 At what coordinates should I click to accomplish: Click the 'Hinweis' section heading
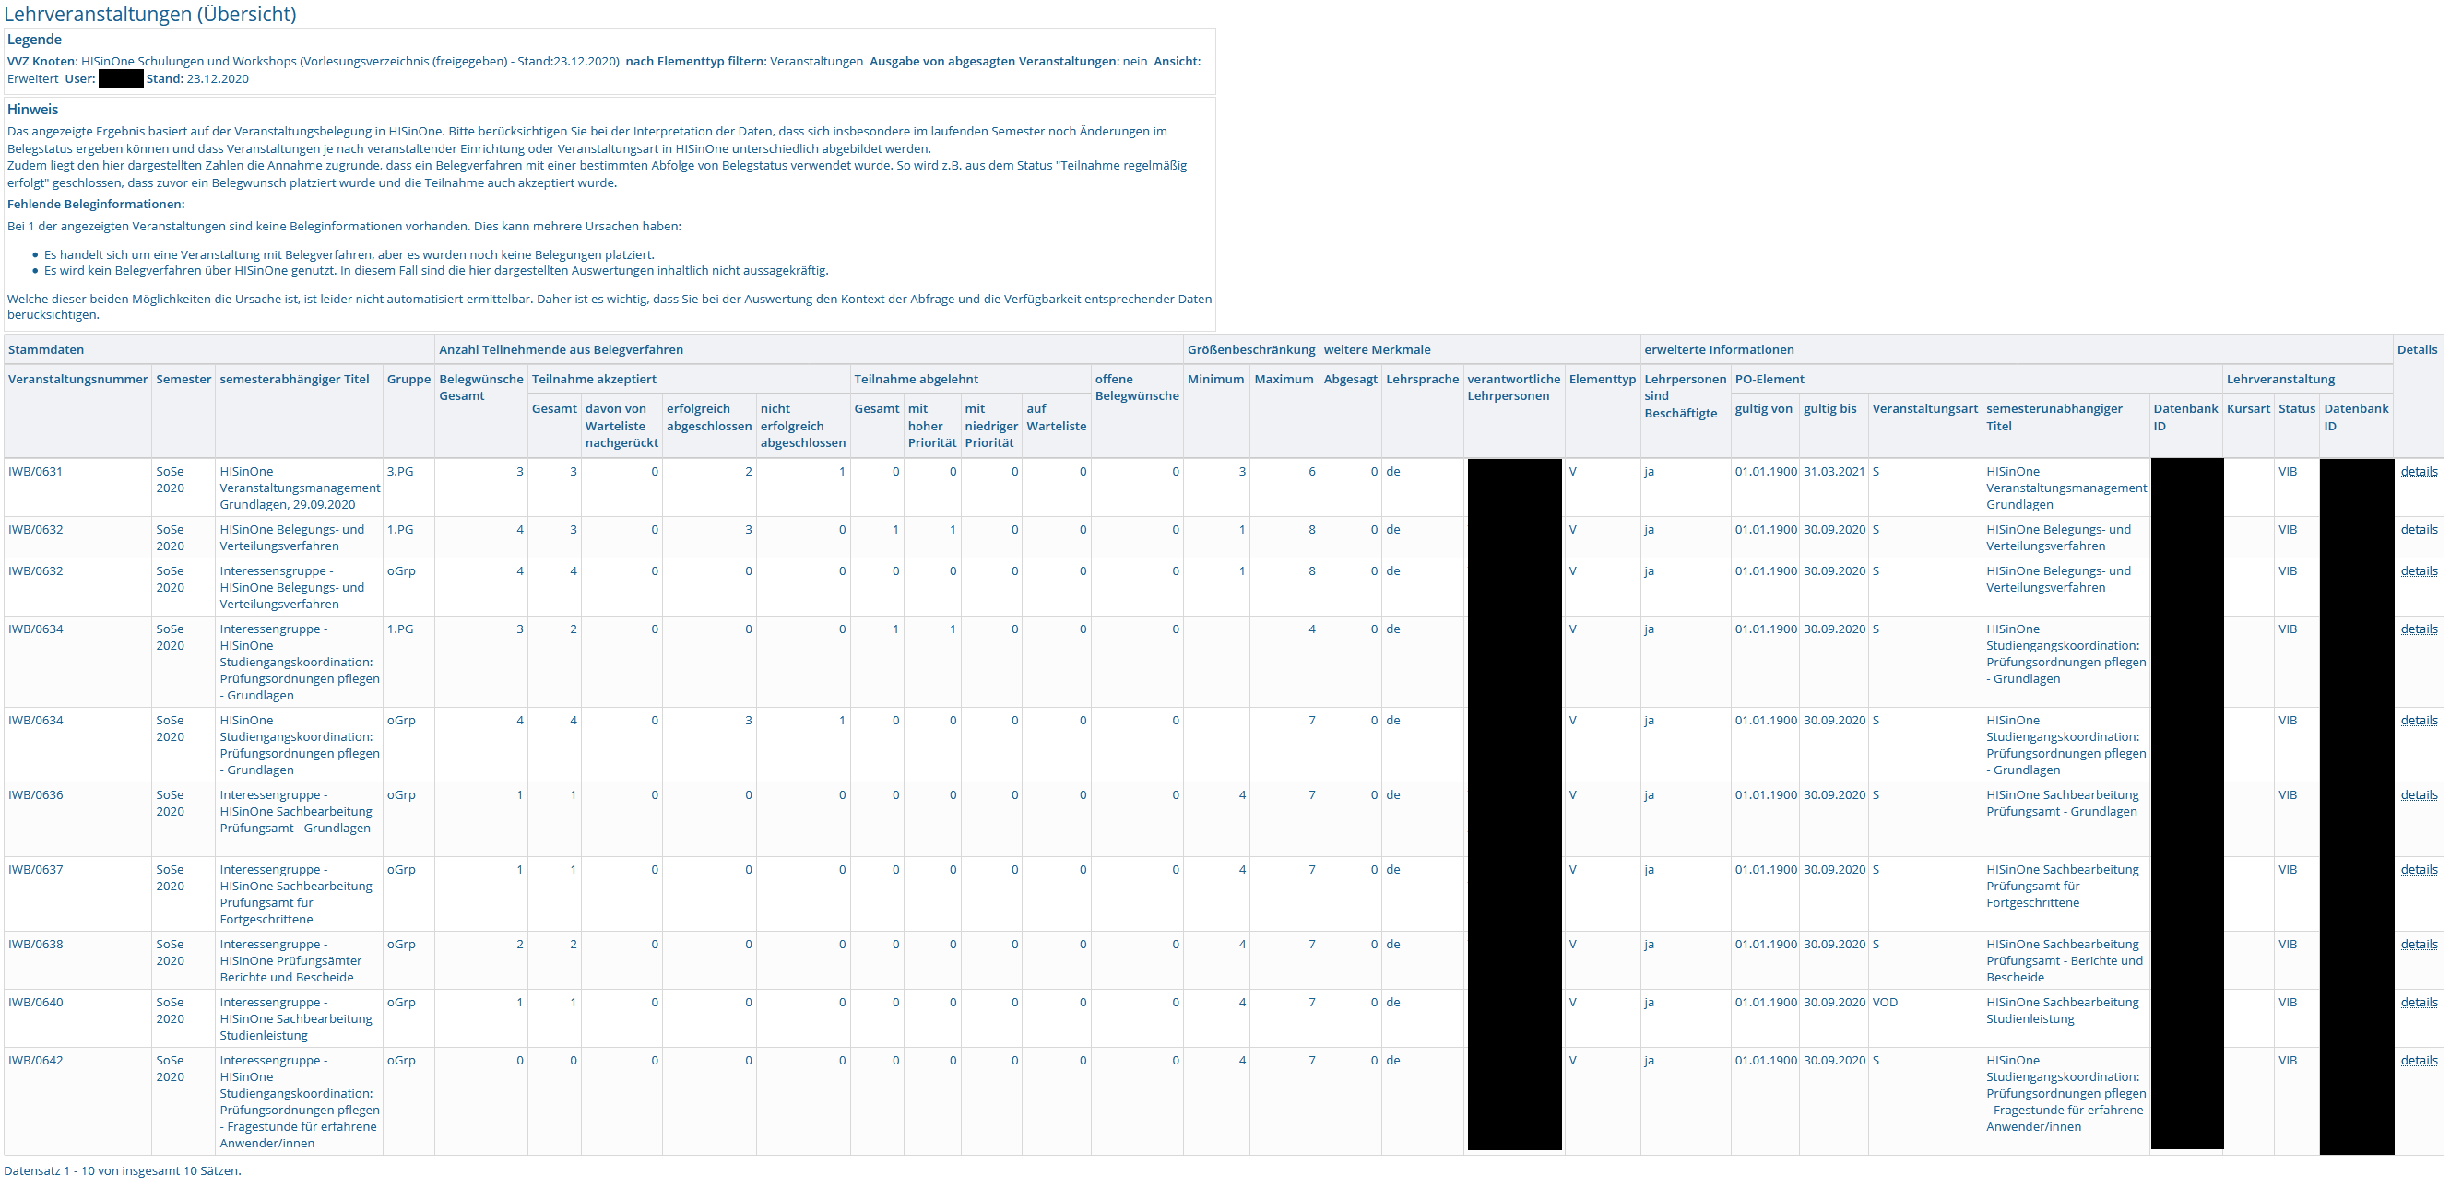point(33,110)
